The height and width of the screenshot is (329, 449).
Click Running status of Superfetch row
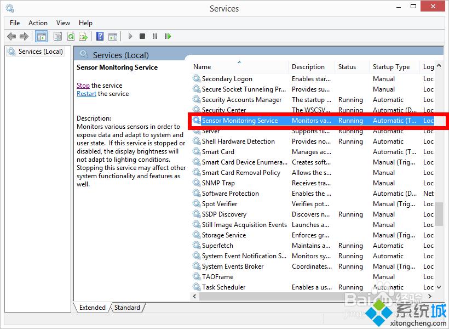coord(350,246)
